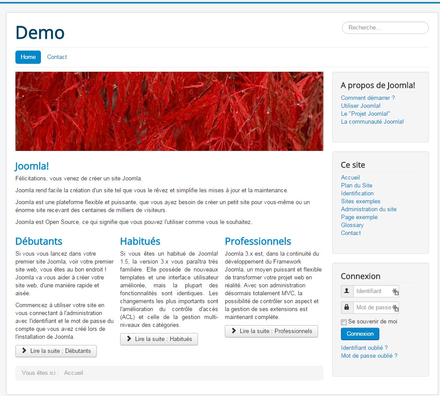
Task: Open the Débutants article heading
Action: click(x=39, y=242)
